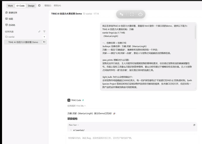Viewport: 202px width, 144px height.
Task: Click the play-cursor icon in the floating toolbar
Action: [x=121, y=14]
